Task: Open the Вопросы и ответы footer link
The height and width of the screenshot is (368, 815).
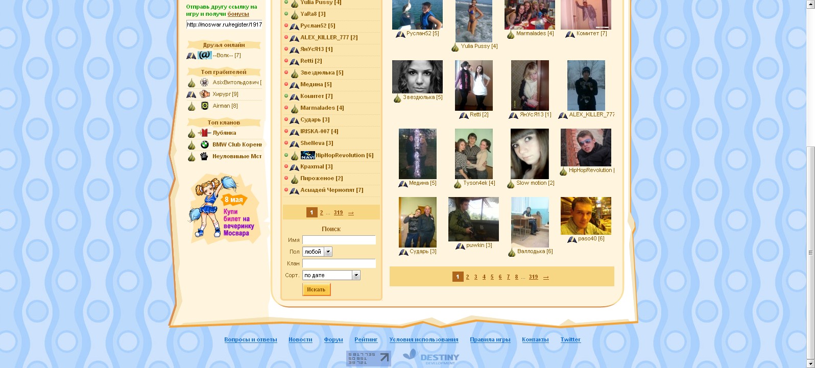Action: (251, 339)
